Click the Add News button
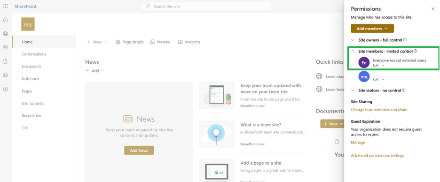 (139, 151)
